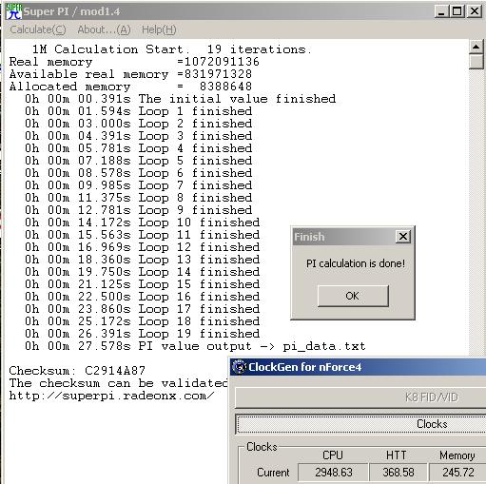Click the K8 FID/VID button in ClockGen
Screen dimensions: 486x484
coord(360,397)
